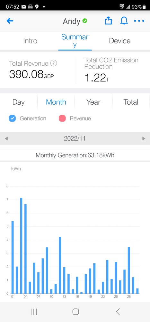Uncheck the Generation checkbox
The height and width of the screenshot is (322, 150).
click(12, 118)
